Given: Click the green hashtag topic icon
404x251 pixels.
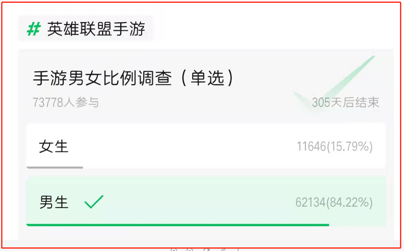Looking at the screenshot, I should click(34, 29).
